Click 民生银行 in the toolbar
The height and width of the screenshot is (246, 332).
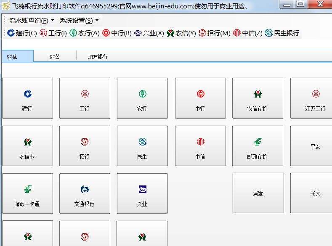pyautogui.click(x=282, y=33)
